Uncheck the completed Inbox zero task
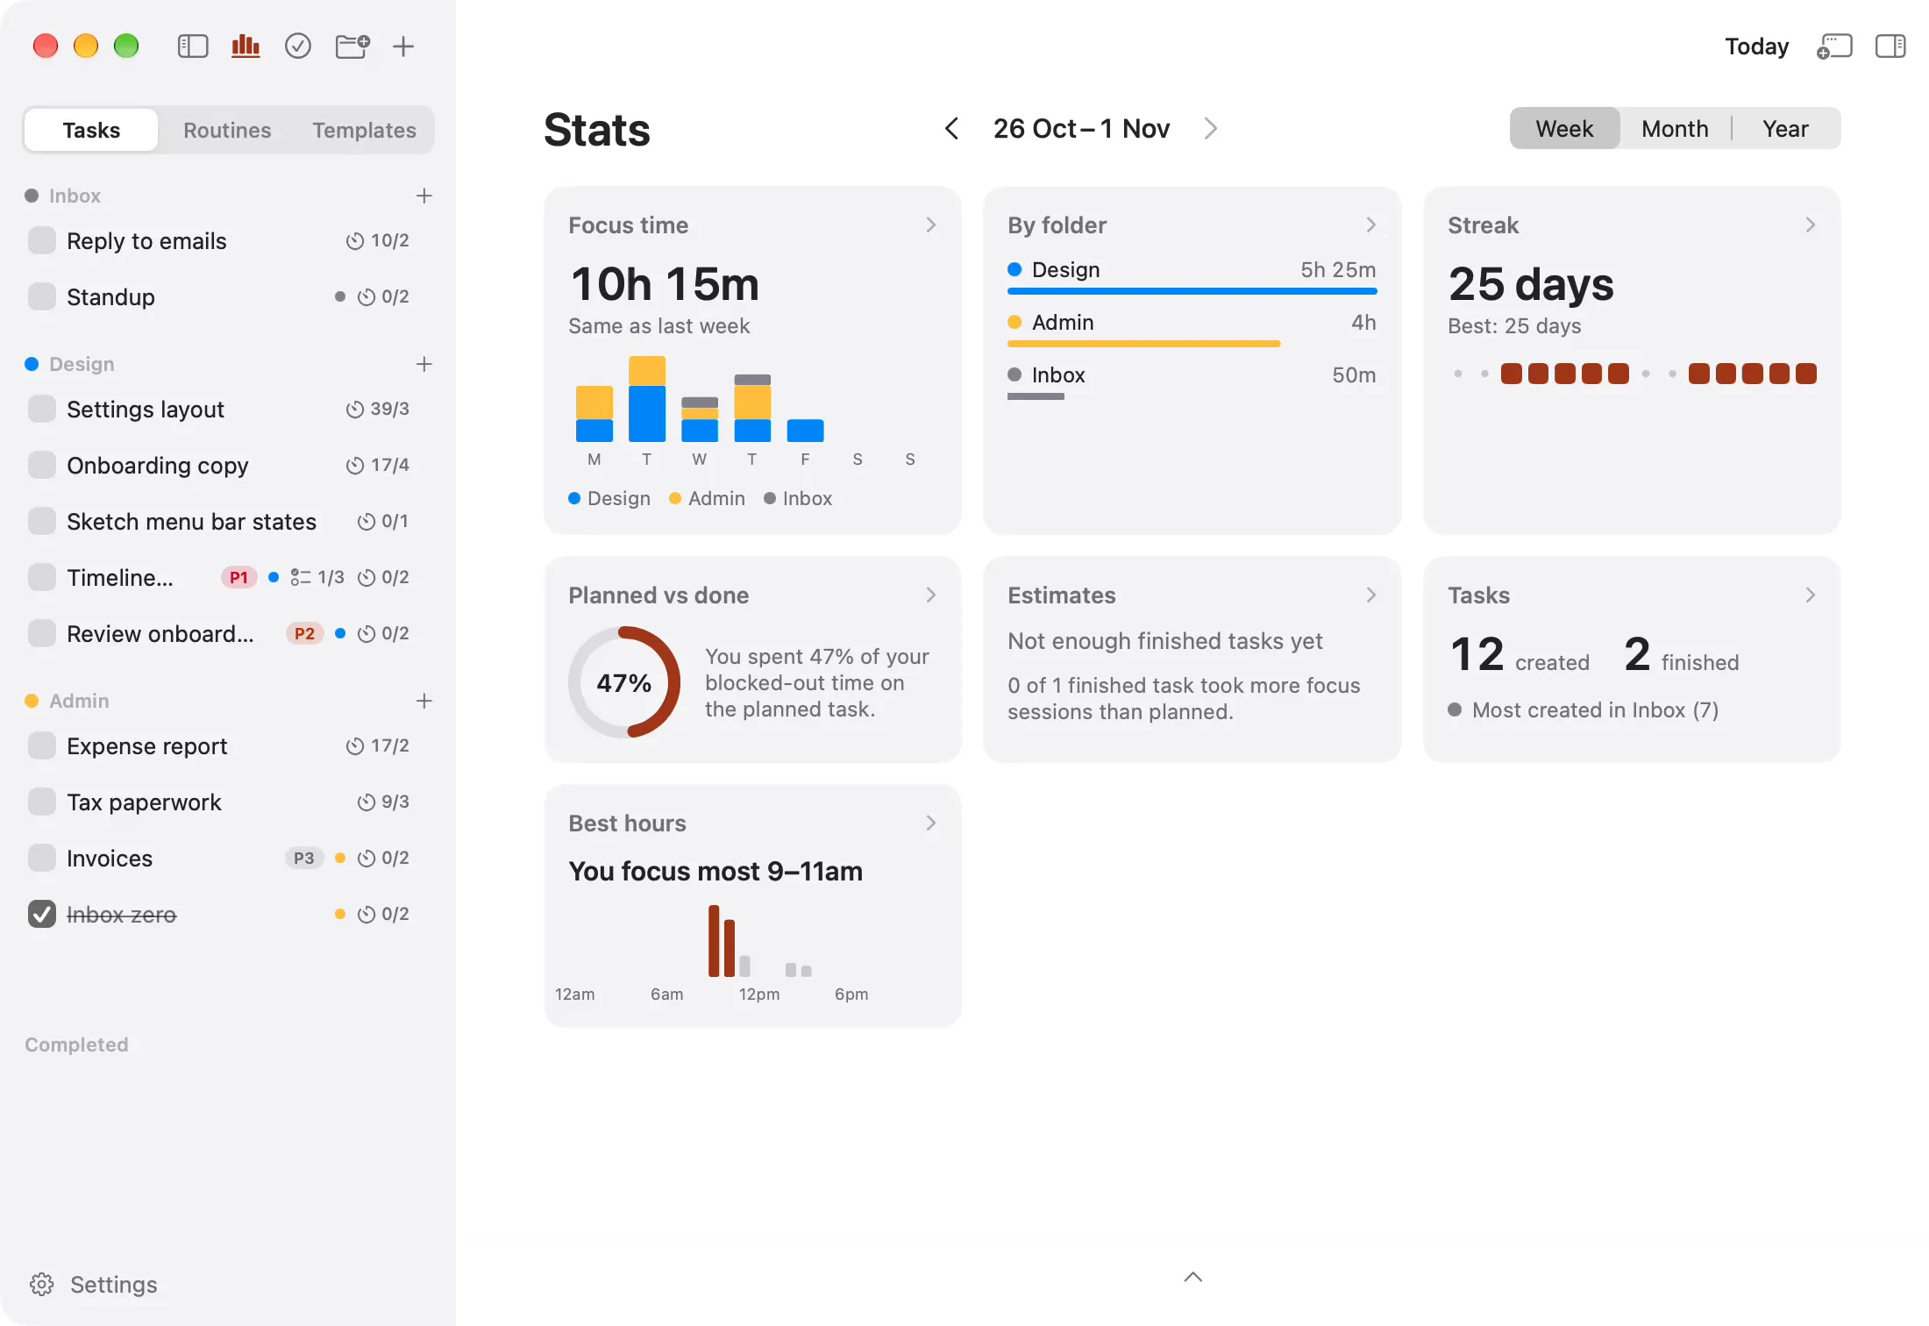 pyautogui.click(x=42, y=914)
